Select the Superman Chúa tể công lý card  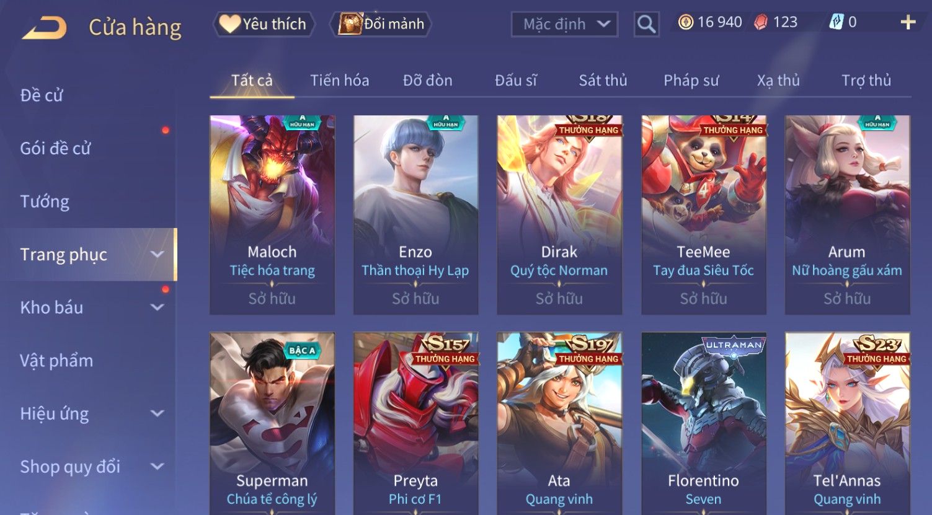pos(272,423)
